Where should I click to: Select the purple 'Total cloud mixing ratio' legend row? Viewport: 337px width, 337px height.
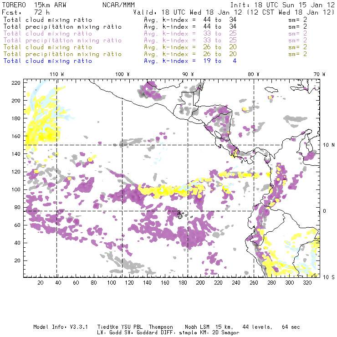(48, 34)
